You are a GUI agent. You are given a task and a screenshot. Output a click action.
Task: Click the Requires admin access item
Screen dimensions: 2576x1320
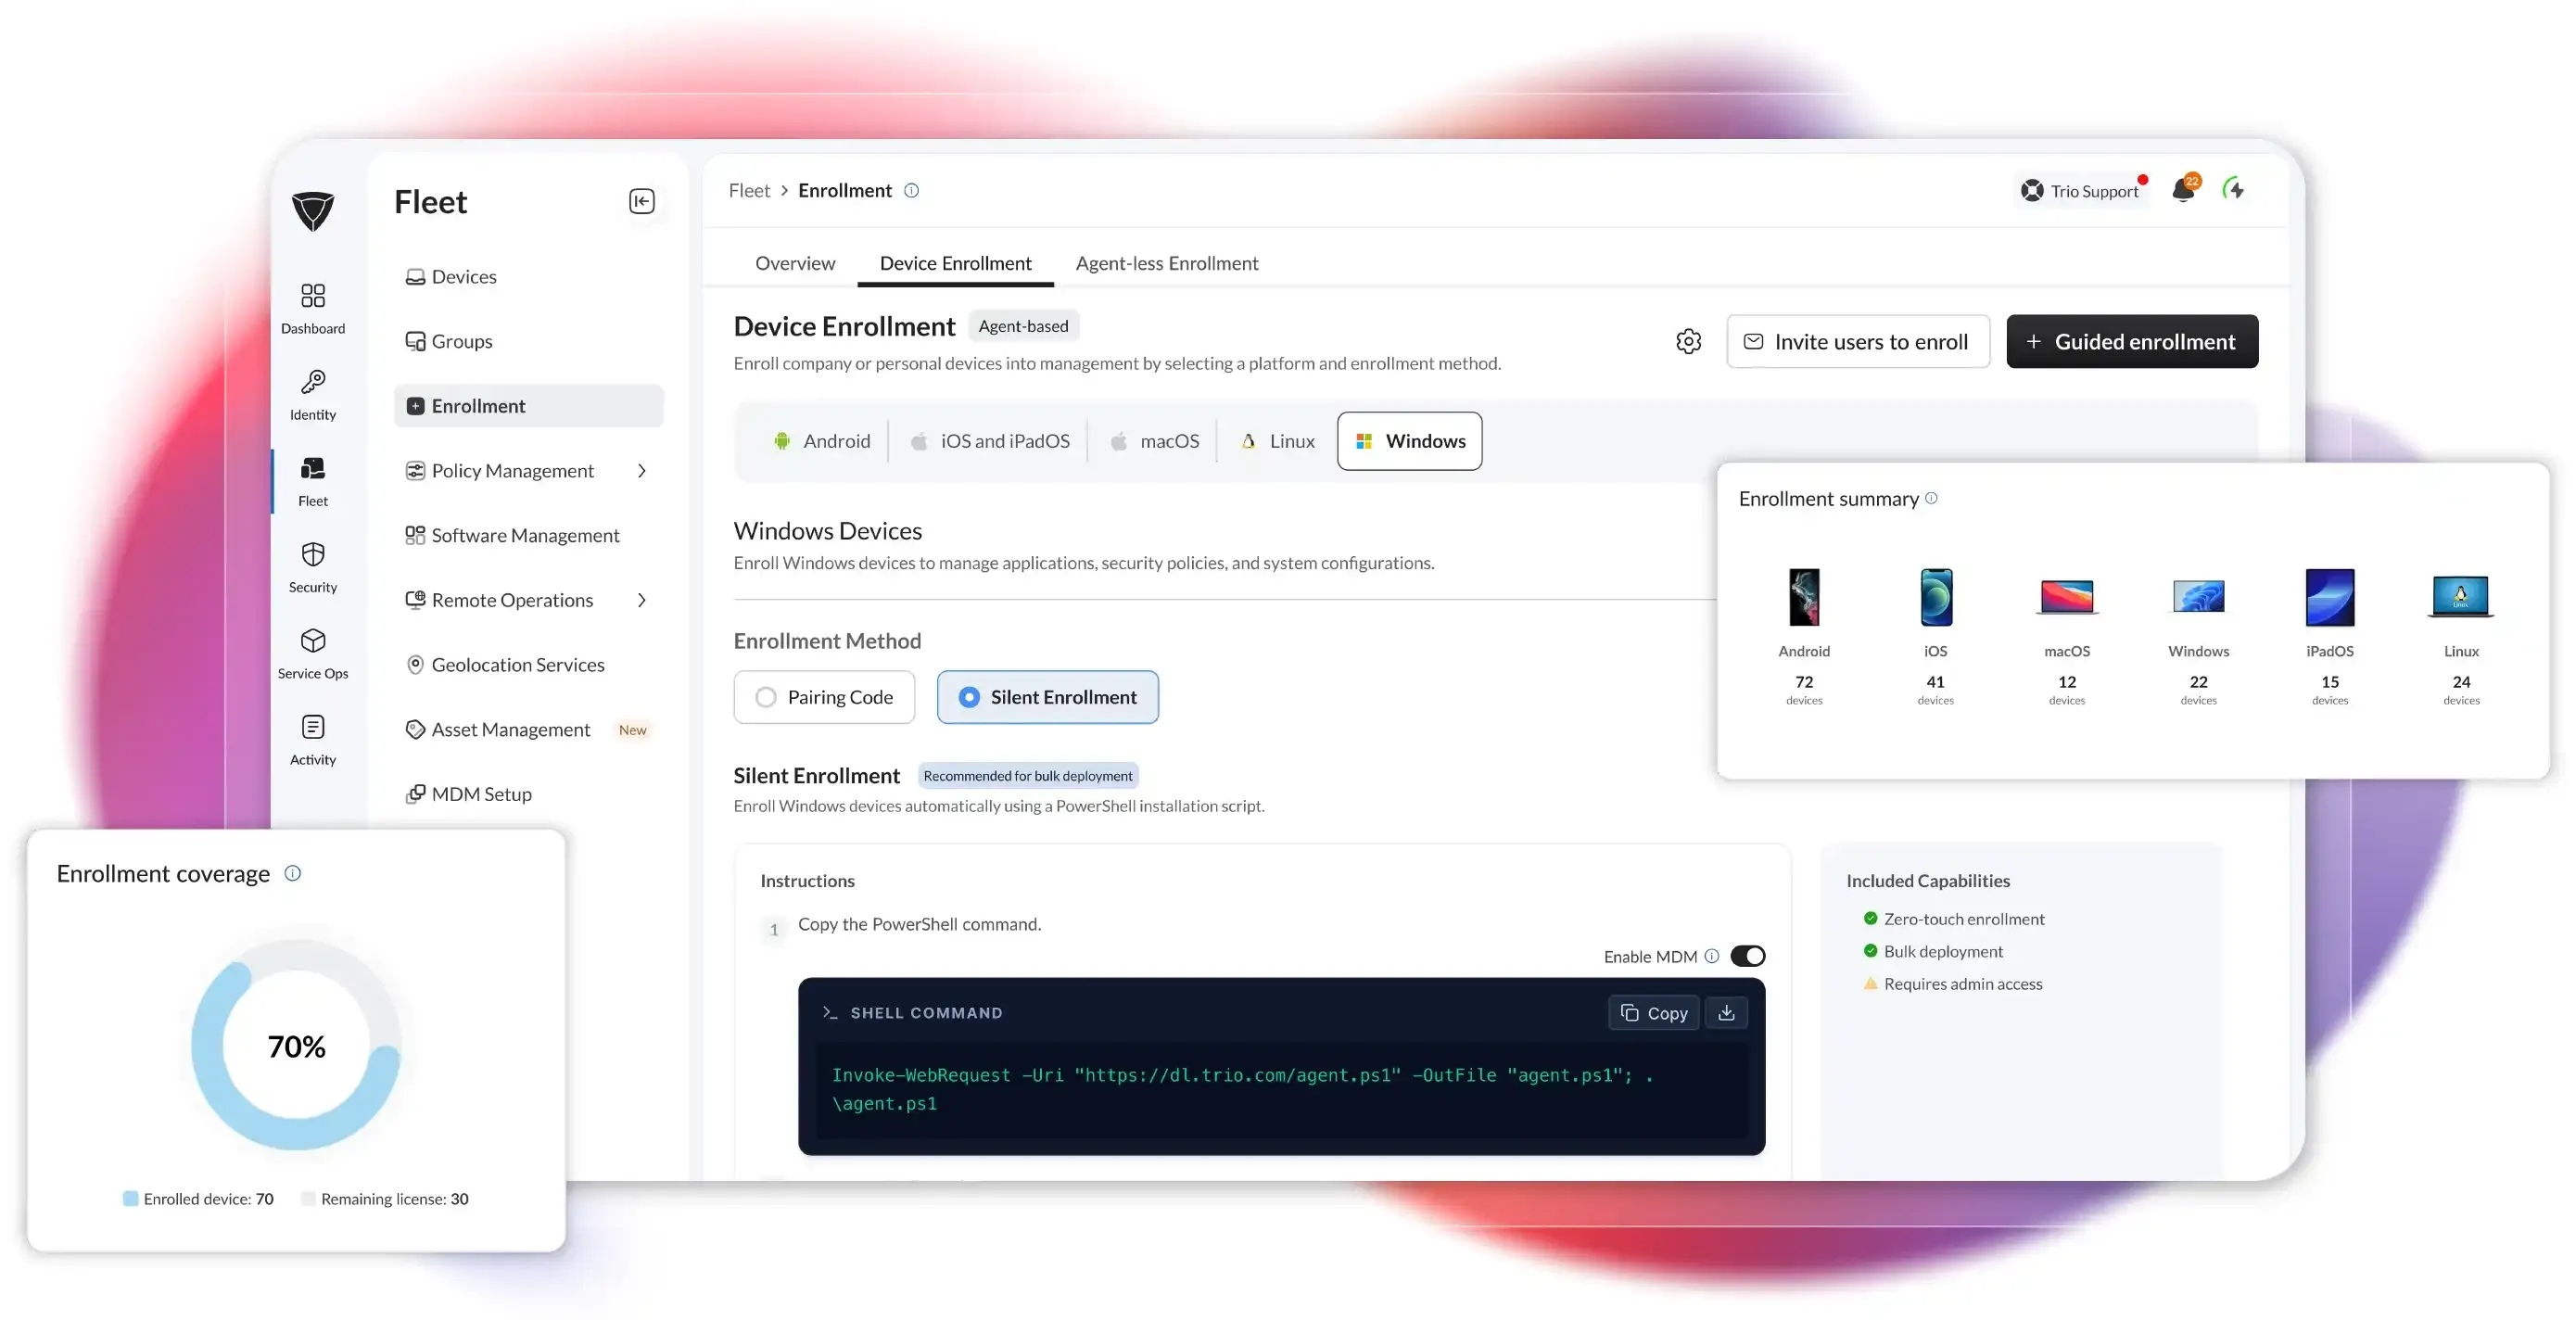(x=1952, y=984)
